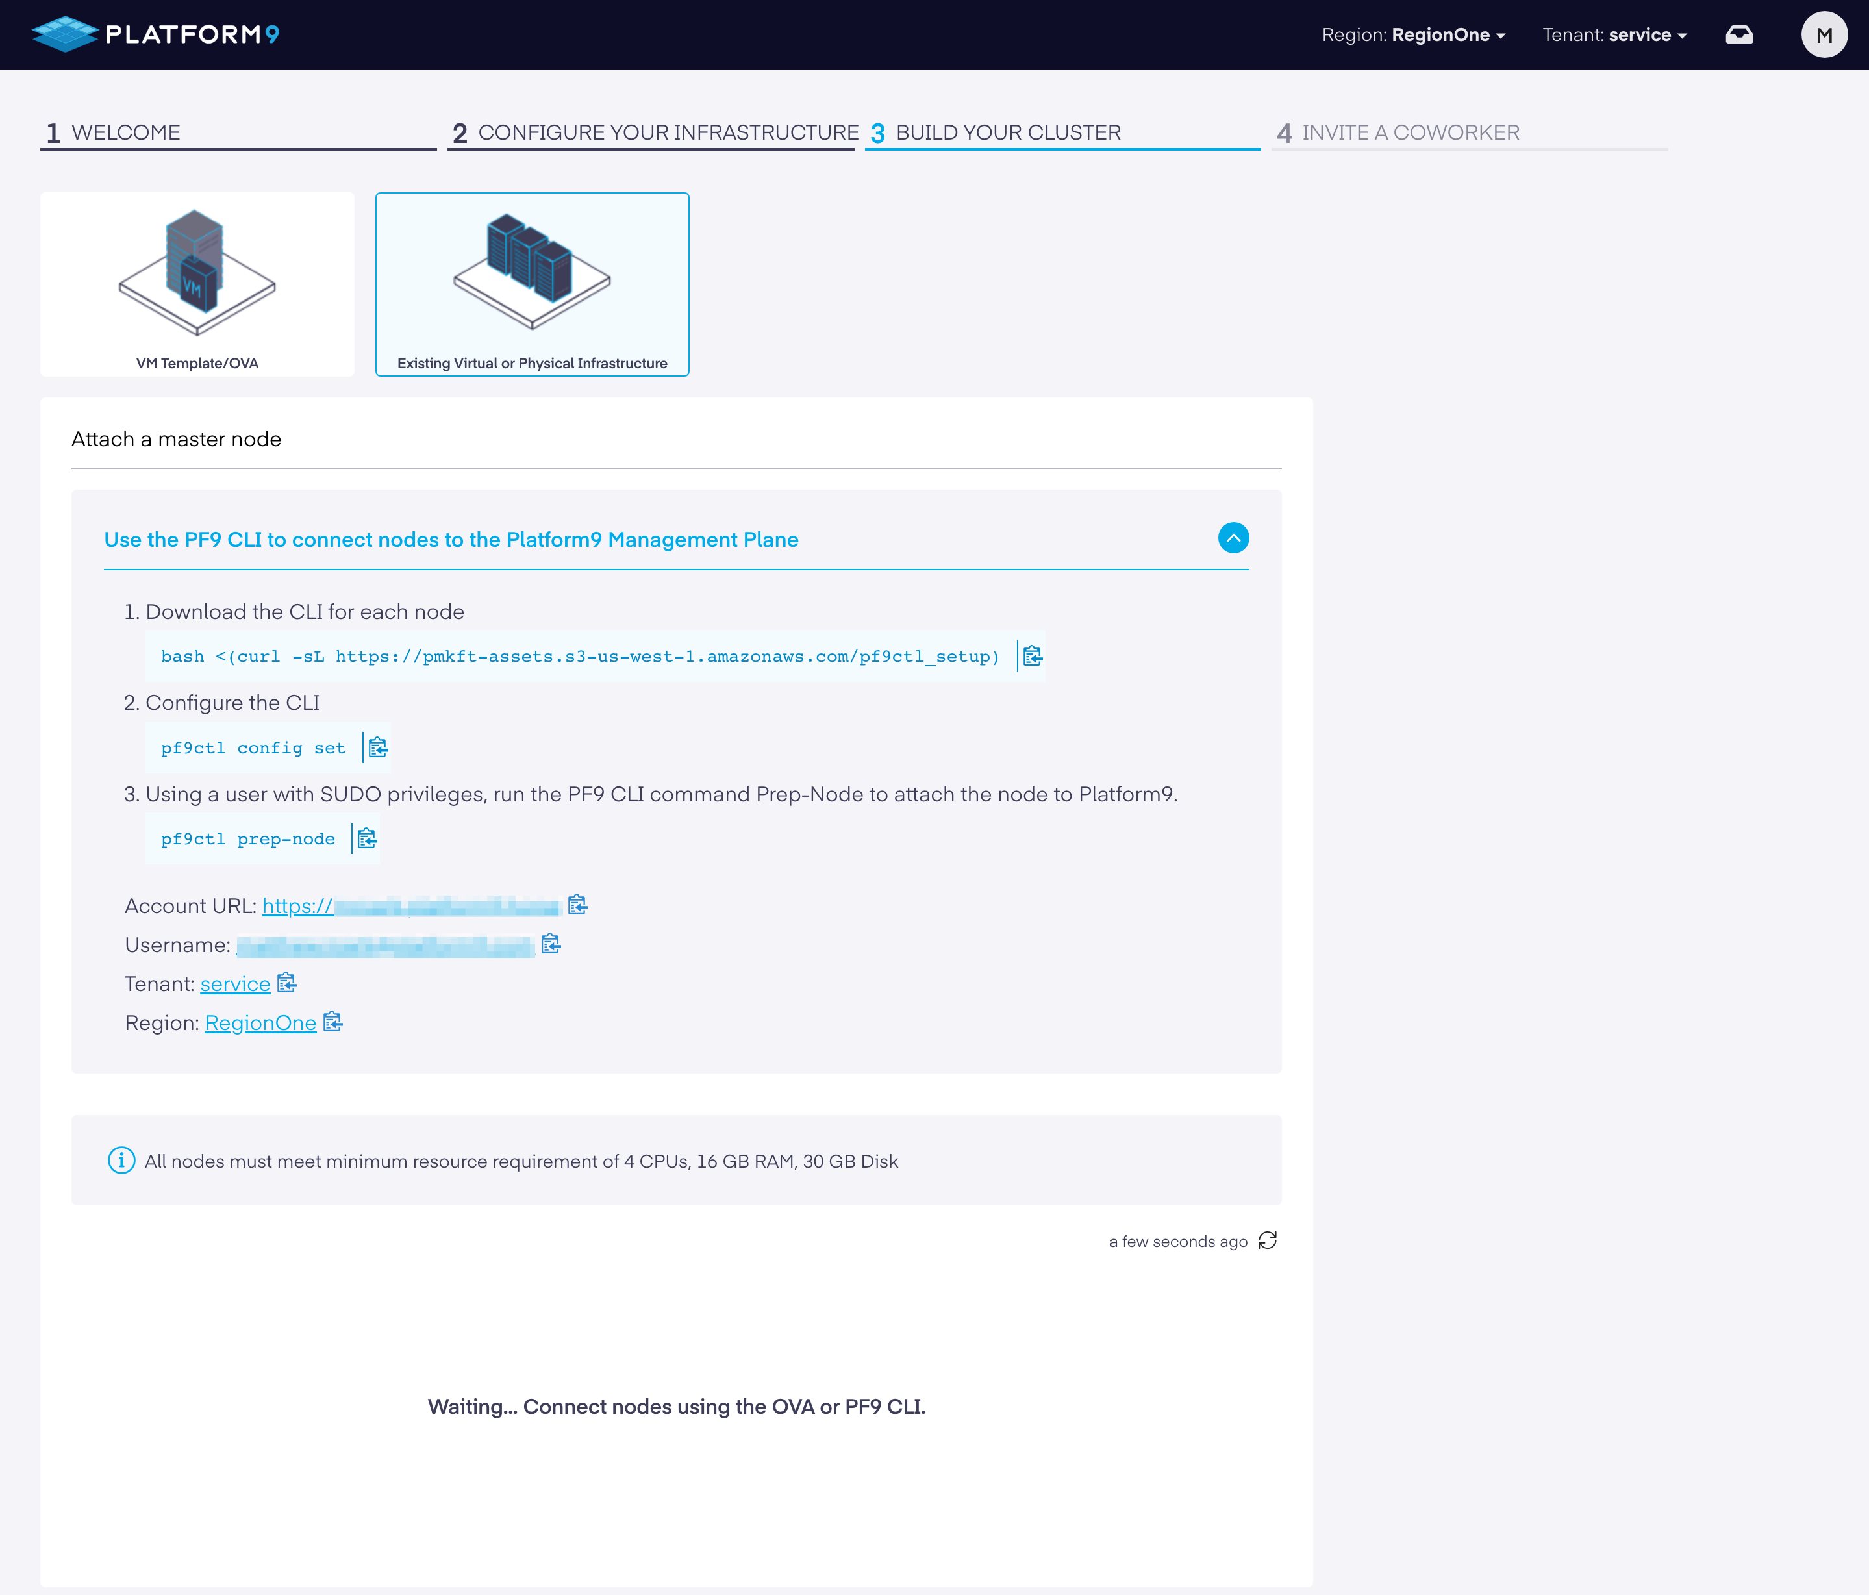Copy the Account URL value

[x=577, y=905]
